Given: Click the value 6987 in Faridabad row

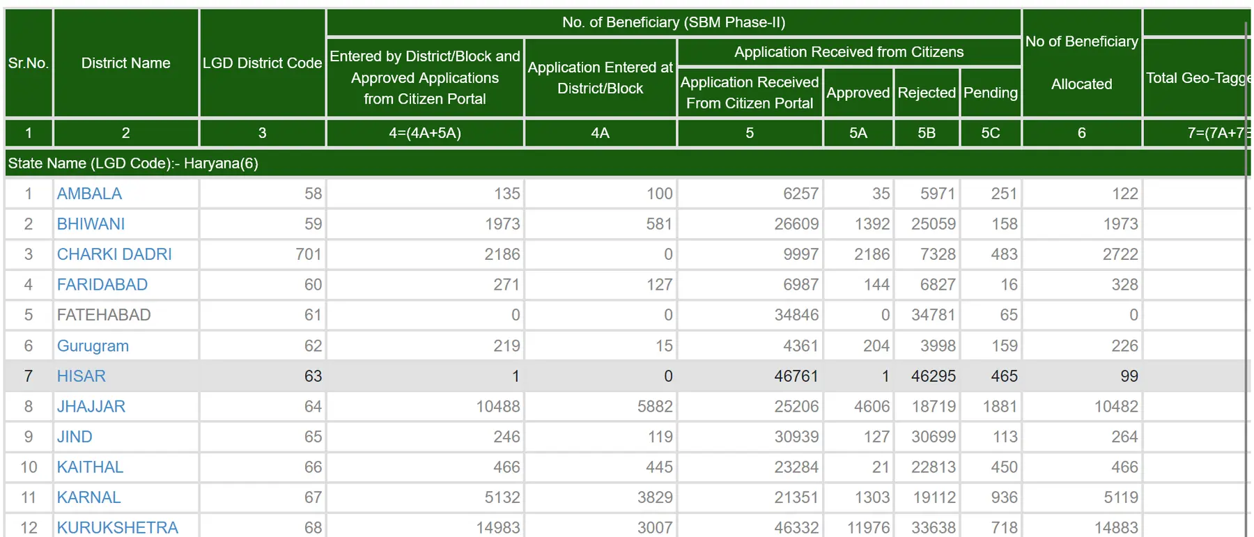Looking at the screenshot, I should (801, 285).
